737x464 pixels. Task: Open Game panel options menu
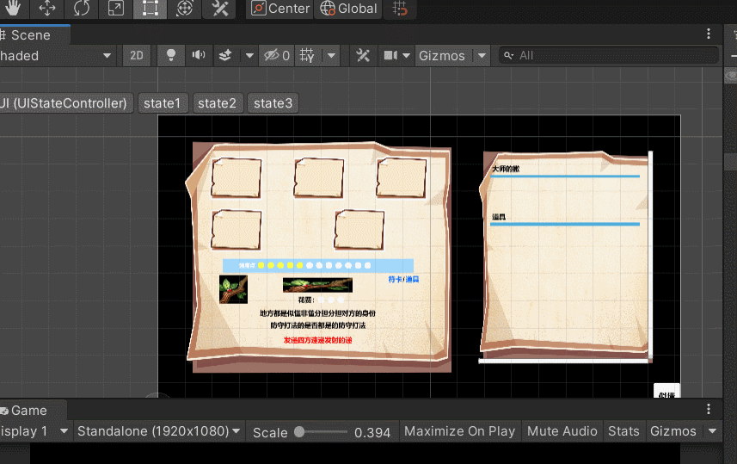[709, 409]
